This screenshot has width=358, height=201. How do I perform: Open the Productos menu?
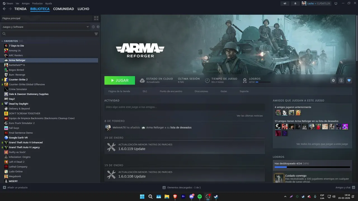37,3
